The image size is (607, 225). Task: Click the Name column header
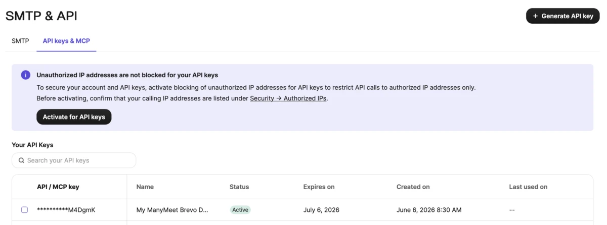click(145, 187)
